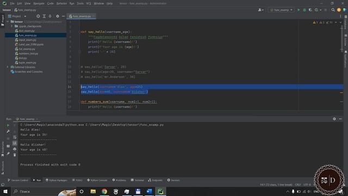Screen dimensions: 348x196
Task: Click the Stop button in the top toolbar
Action: (x=326, y=10)
